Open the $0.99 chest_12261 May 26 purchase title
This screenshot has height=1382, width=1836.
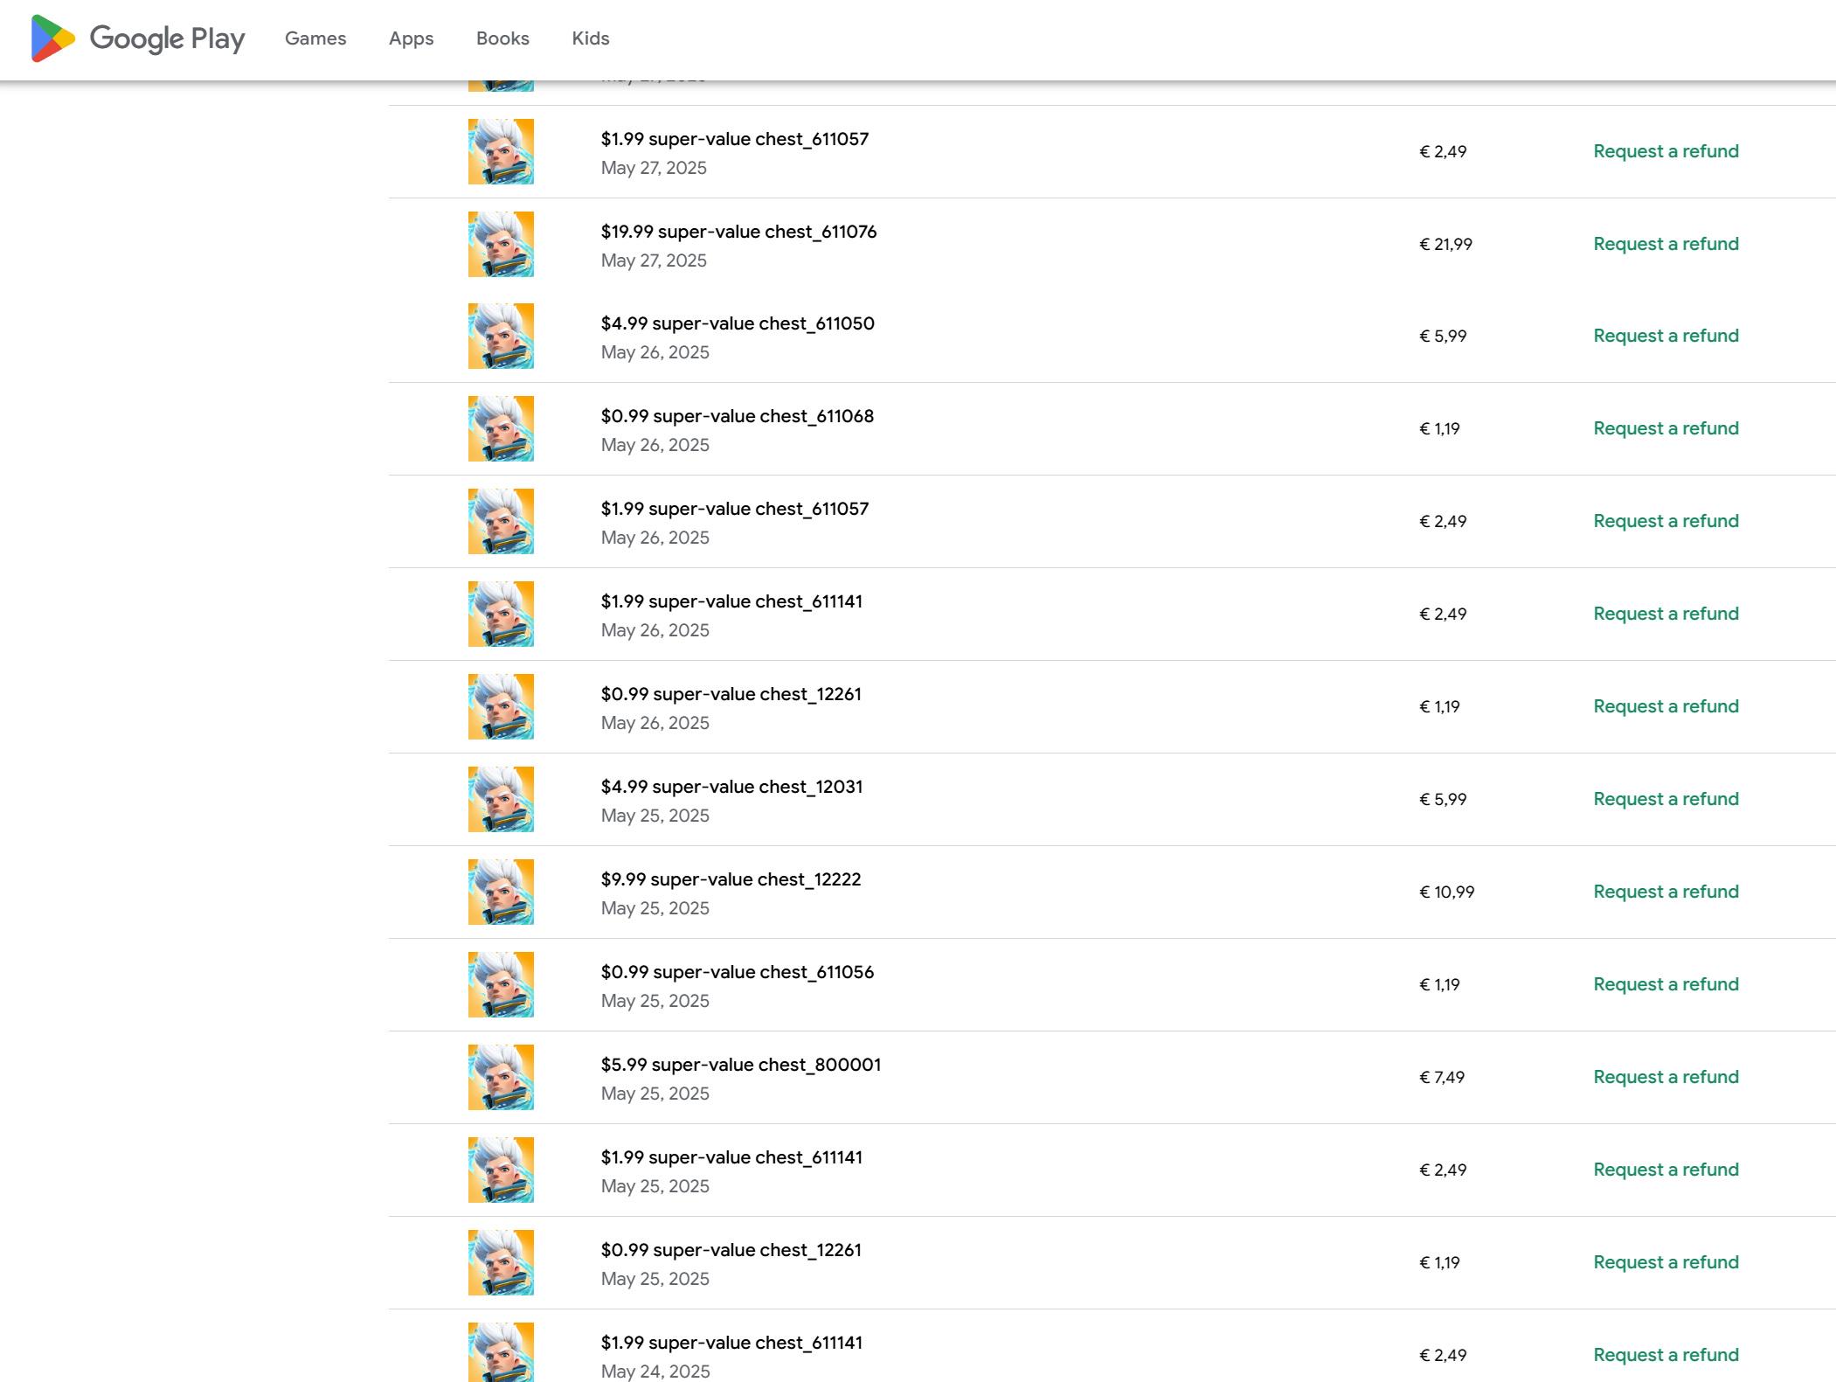pyautogui.click(x=731, y=694)
